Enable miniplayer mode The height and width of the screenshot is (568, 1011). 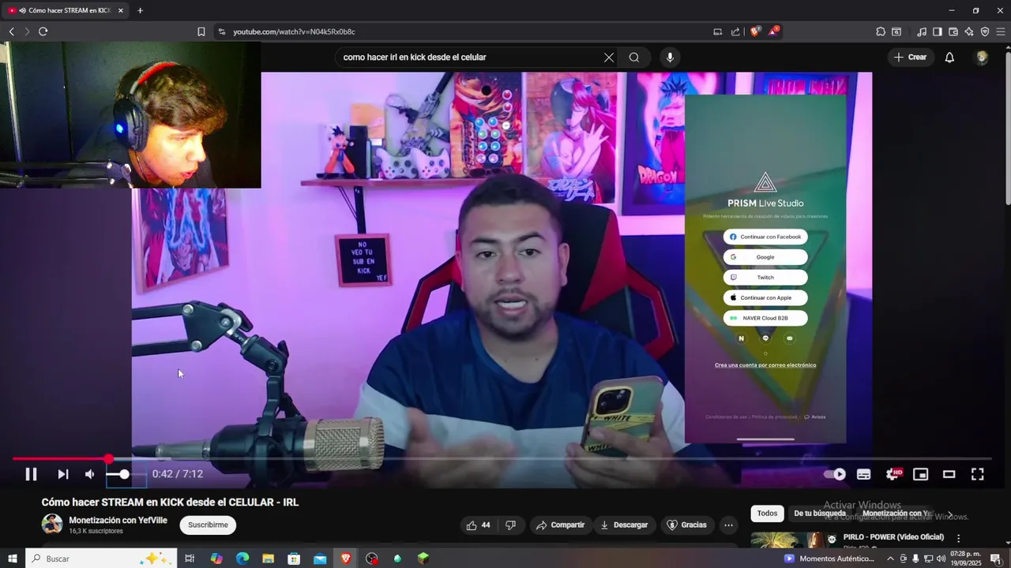920,474
